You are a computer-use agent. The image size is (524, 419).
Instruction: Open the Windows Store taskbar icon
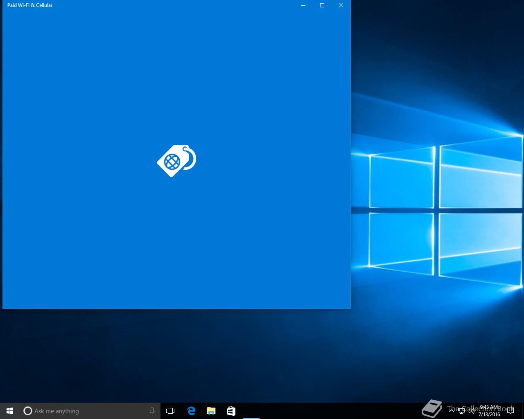[x=231, y=411]
